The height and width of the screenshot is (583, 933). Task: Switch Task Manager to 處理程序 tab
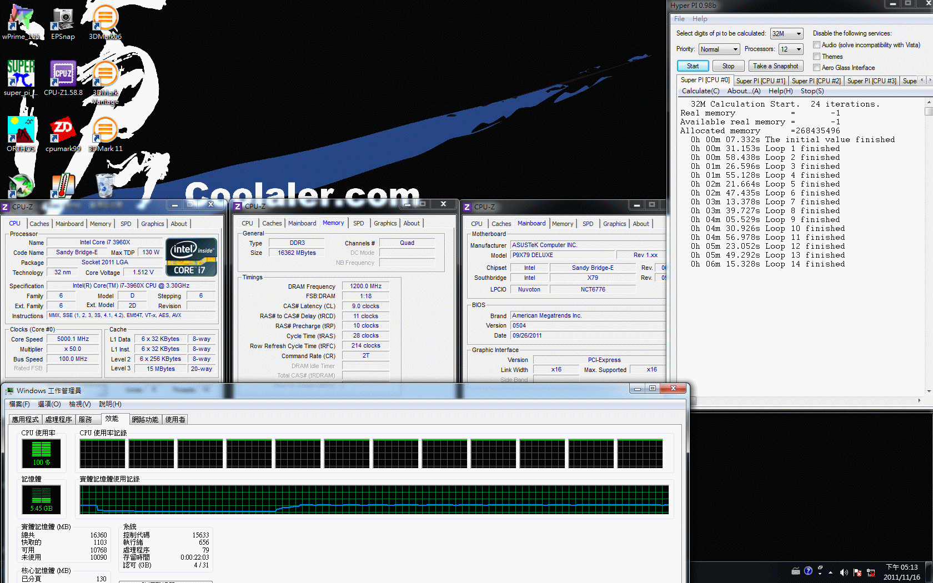[59, 420]
